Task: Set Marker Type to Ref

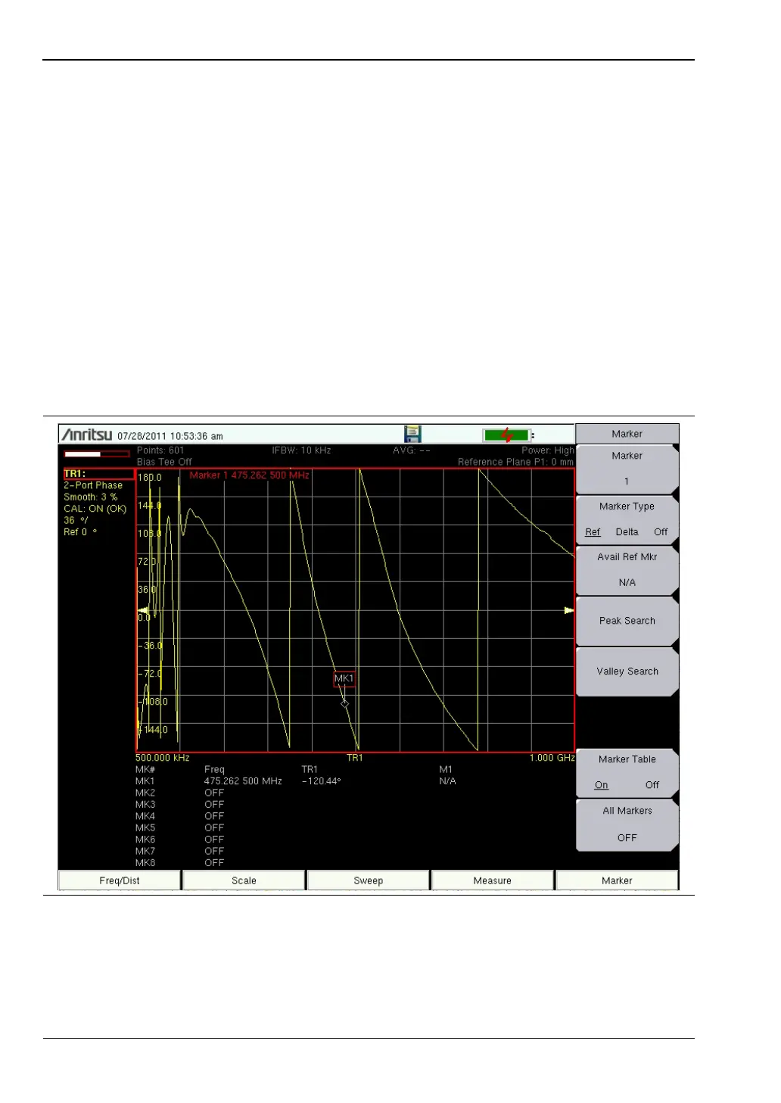Action: pyautogui.click(x=593, y=532)
